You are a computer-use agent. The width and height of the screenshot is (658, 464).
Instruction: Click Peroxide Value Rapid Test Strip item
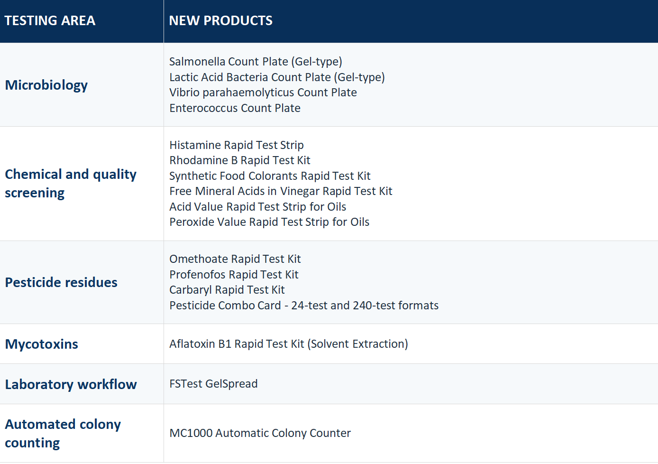(269, 222)
